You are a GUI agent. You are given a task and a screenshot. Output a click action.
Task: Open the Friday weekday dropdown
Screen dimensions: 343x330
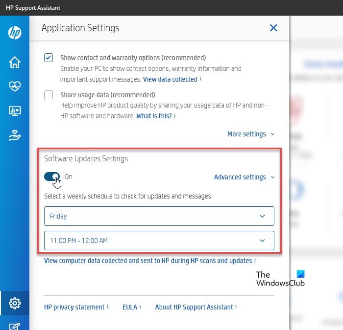click(x=159, y=216)
